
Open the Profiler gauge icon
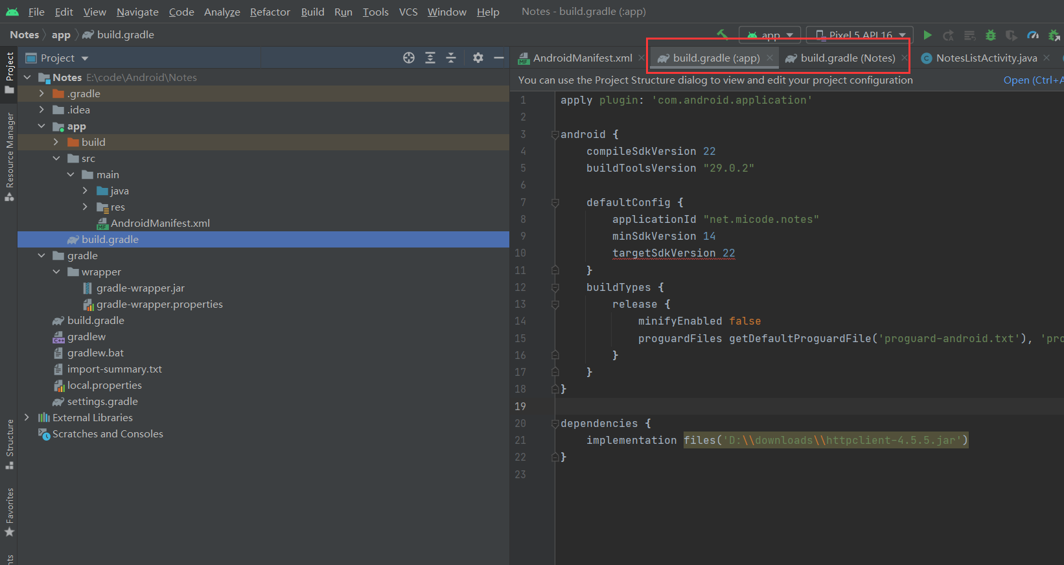(1033, 35)
